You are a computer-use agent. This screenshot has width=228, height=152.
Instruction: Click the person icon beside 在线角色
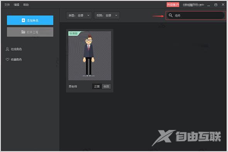click(7, 49)
